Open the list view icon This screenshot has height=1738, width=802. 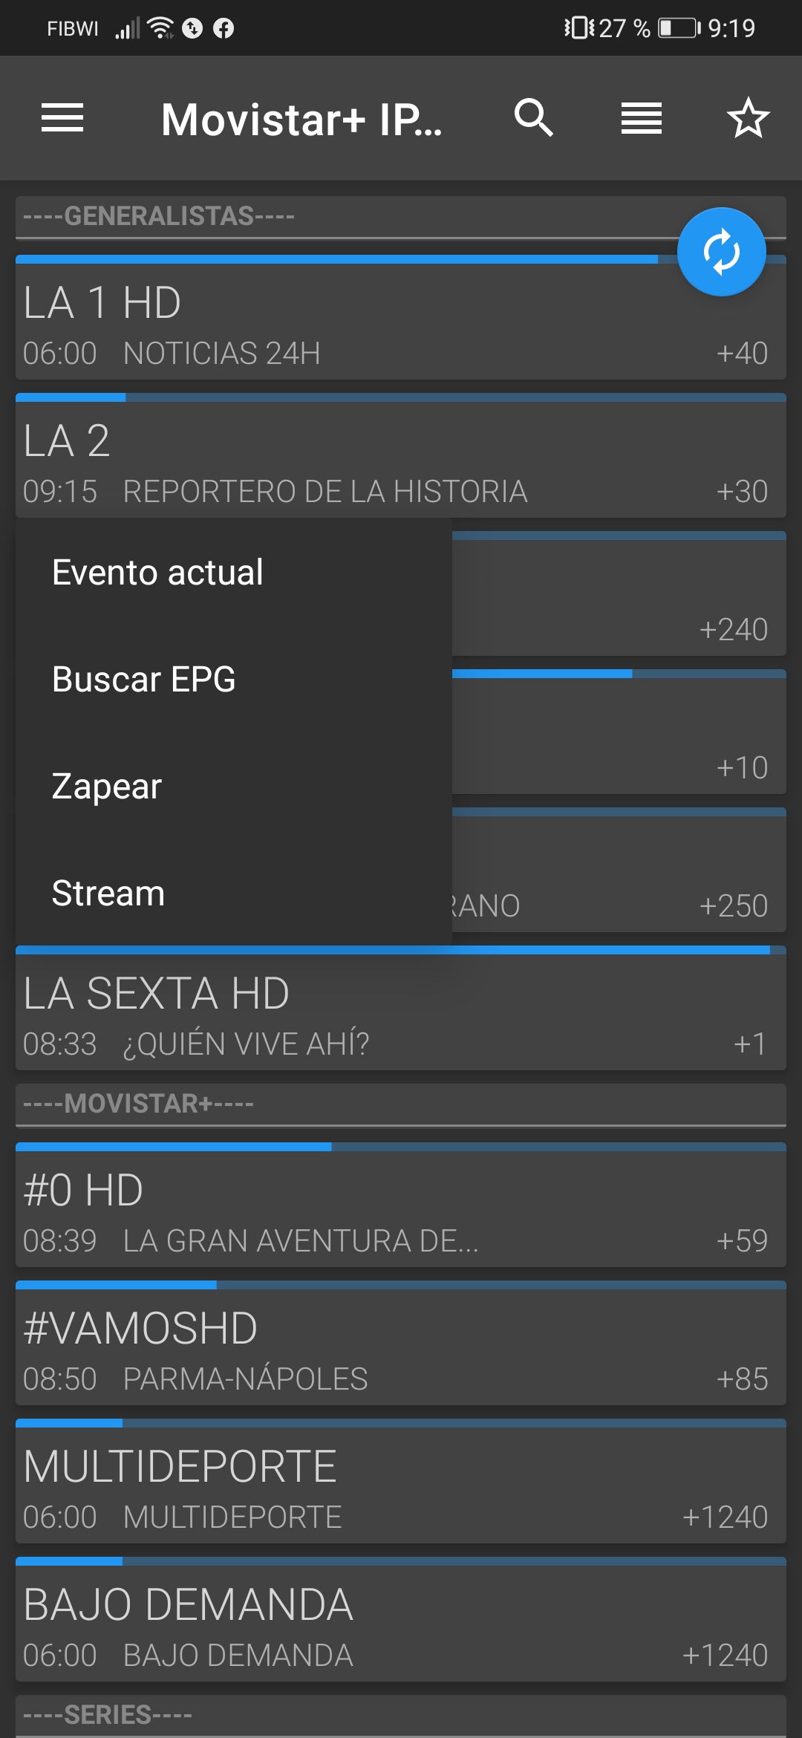[x=641, y=118]
